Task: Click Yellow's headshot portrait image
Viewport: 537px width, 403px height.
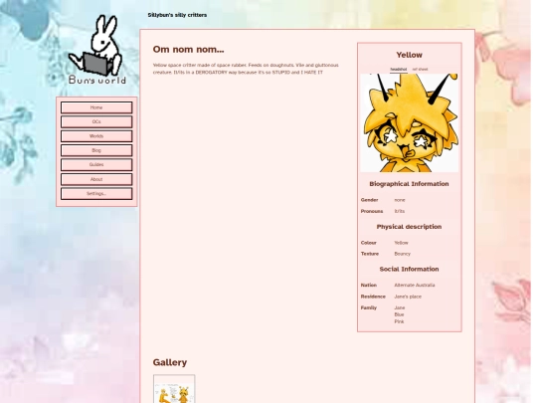Action: coord(410,122)
